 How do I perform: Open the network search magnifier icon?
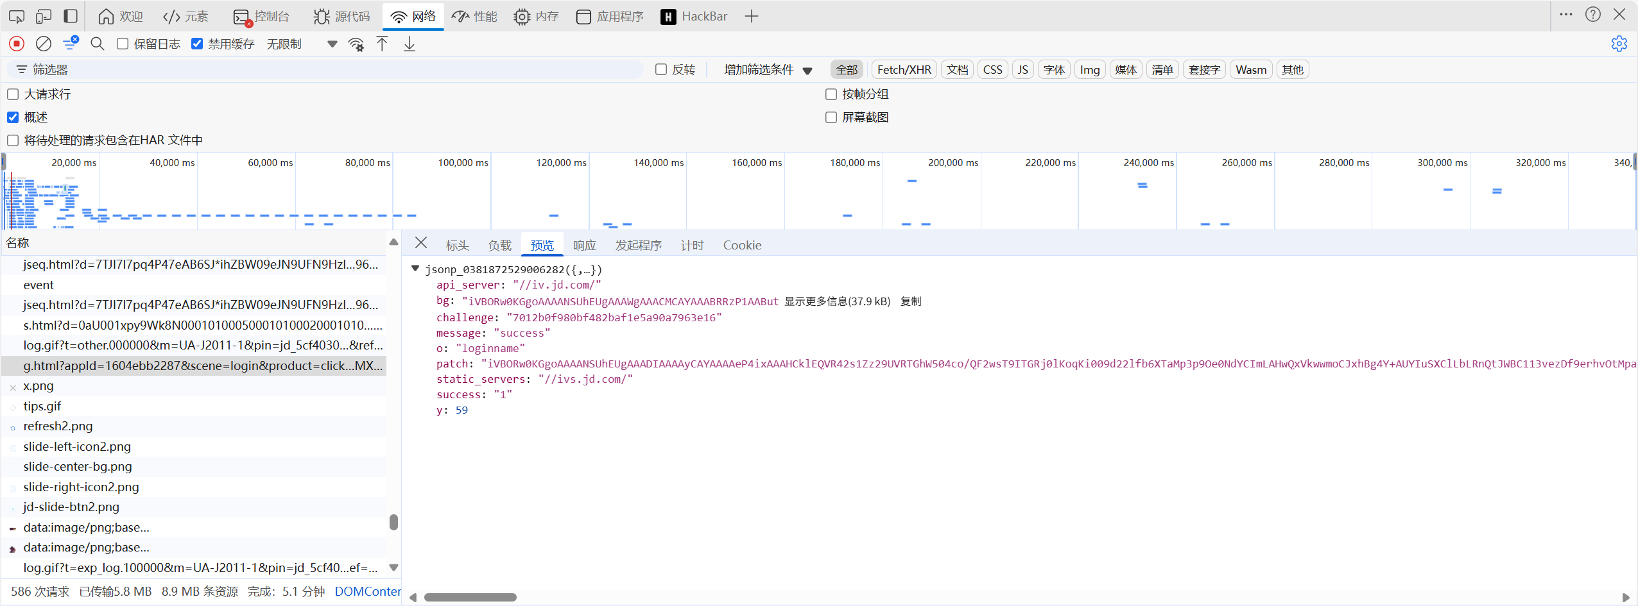click(98, 44)
